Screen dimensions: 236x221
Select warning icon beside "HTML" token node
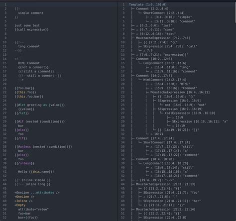pos(151,84)
